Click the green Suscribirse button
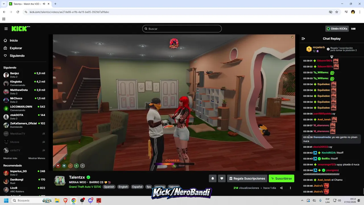Viewport: 364px width, 205px height. coord(282,179)
